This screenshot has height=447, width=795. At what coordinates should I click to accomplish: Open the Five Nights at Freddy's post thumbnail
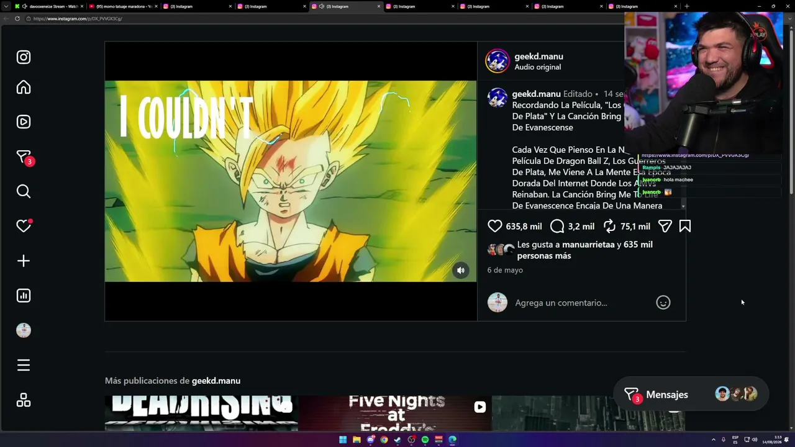tap(395, 413)
